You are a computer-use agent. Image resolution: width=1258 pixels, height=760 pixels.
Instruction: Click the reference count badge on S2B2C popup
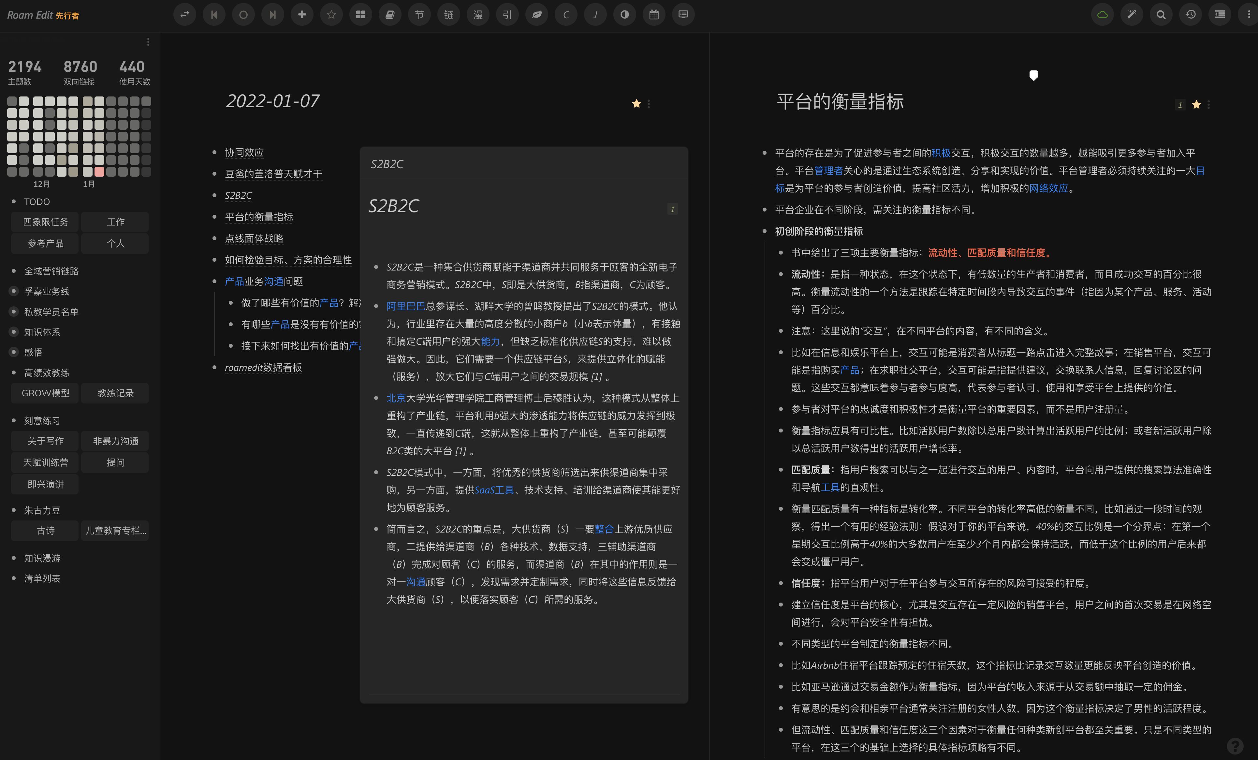[x=672, y=209]
